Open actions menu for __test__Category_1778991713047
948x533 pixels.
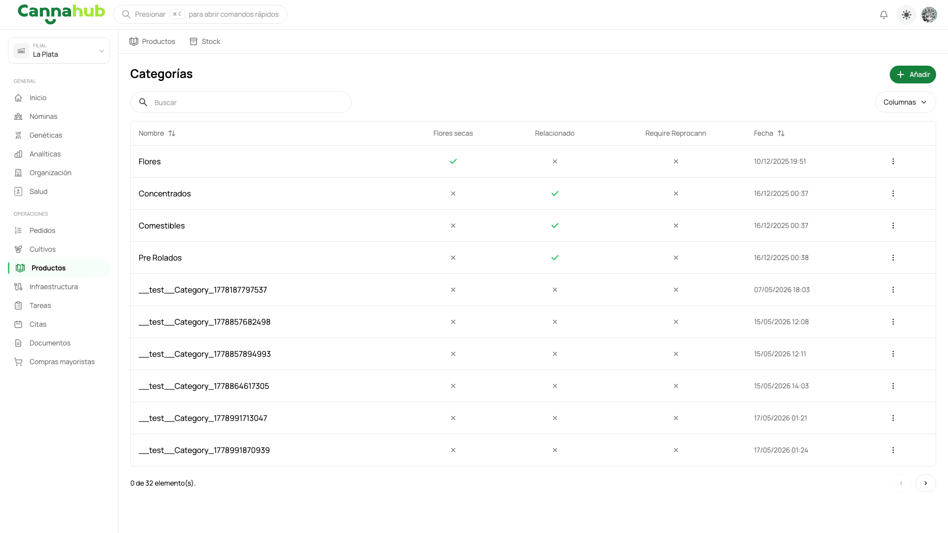pyautogui.click(x=893, y=418)
